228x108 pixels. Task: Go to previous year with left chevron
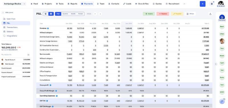pos(95,14)
